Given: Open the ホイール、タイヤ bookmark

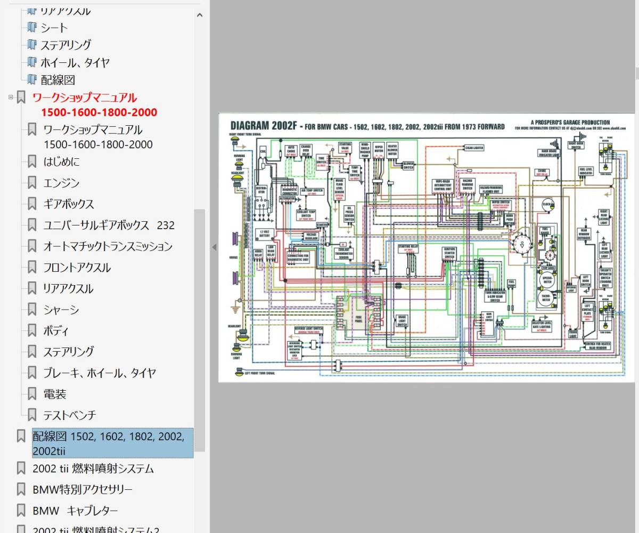Looking at the screenshot, I should pos(75,62).
